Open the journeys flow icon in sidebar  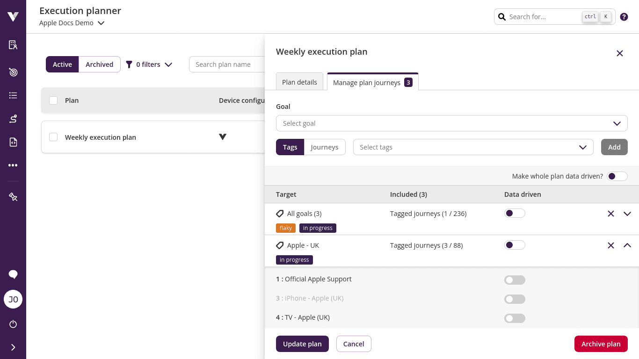(x=13, y=119)
